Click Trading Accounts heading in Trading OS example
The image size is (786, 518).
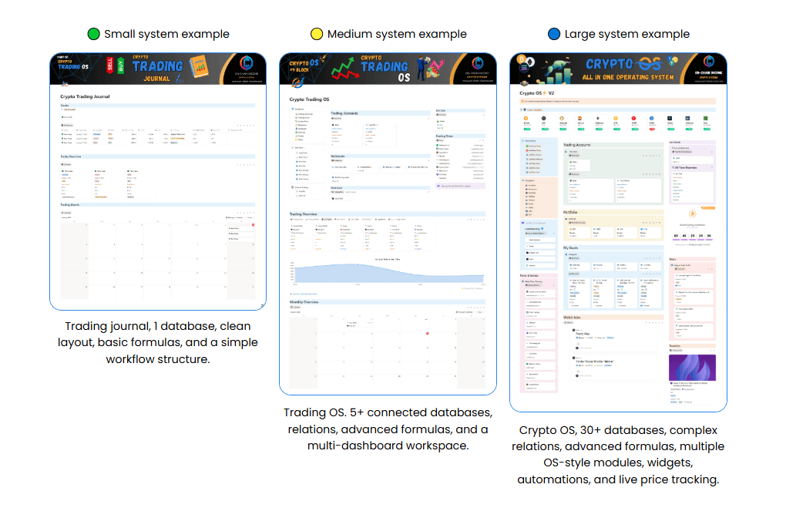tap(344, 113)
